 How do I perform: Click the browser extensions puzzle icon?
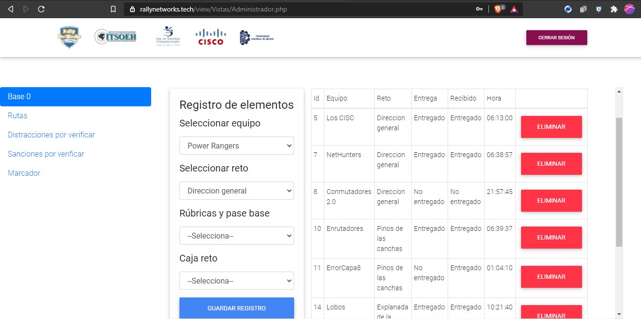614,9
